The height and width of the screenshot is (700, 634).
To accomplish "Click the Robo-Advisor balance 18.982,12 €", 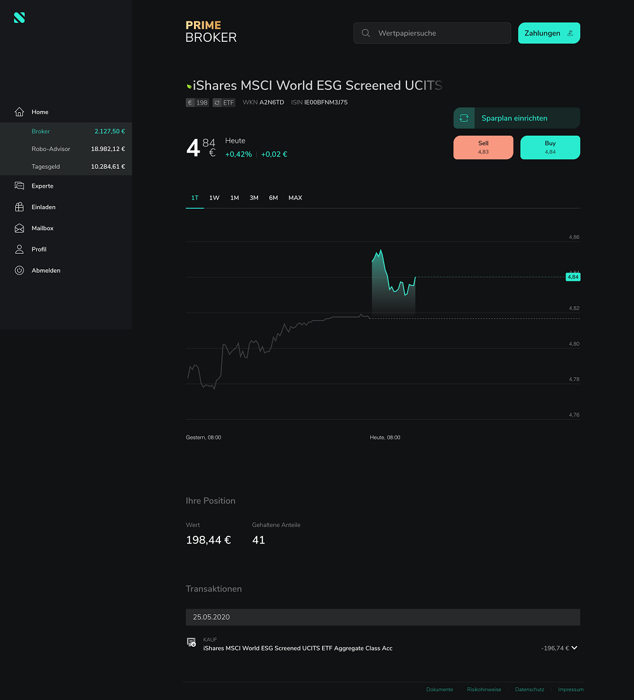I will click(x=108, y=148).
